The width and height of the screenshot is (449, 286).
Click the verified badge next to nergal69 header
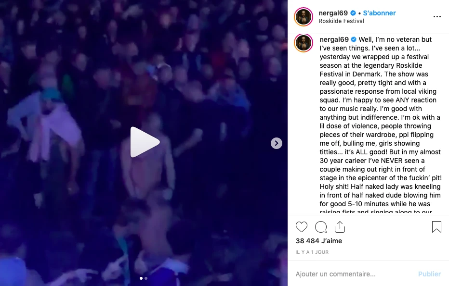point(353,13)
